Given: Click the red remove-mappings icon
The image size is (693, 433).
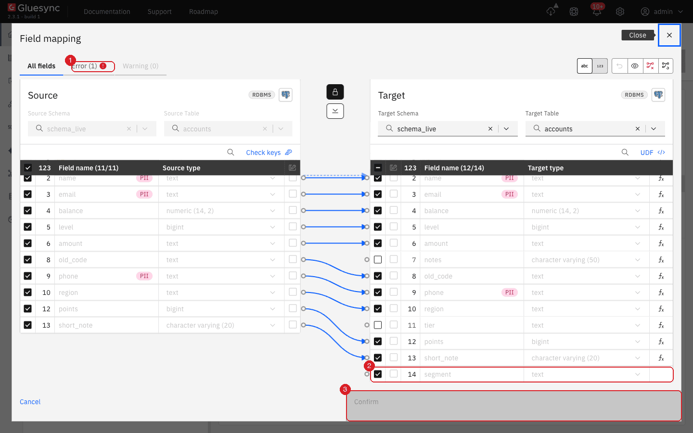Looking at the screenshot, I should tap(650, 66).
